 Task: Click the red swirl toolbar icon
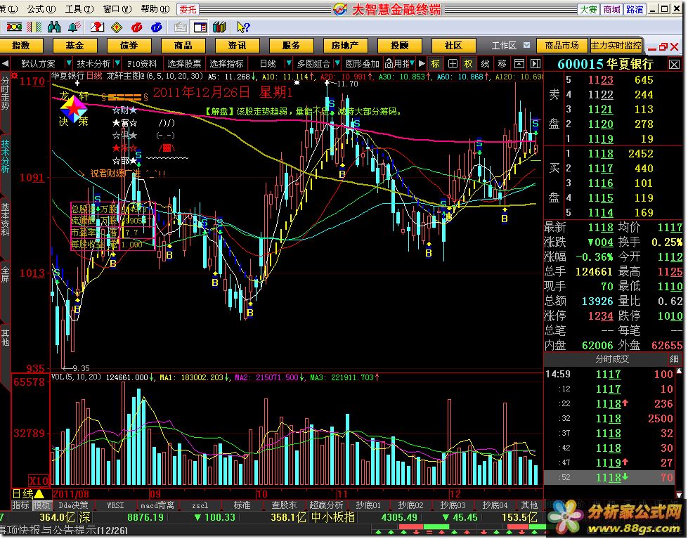tap(136, 27)
